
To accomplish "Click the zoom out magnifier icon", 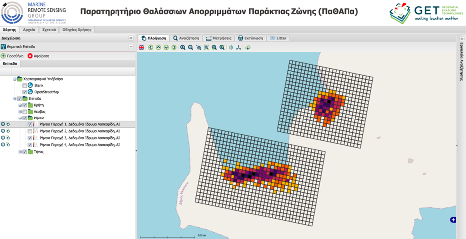I will 190,47.
